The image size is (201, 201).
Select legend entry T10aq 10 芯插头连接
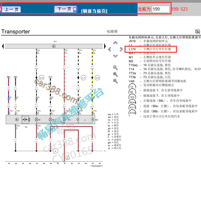150,65
